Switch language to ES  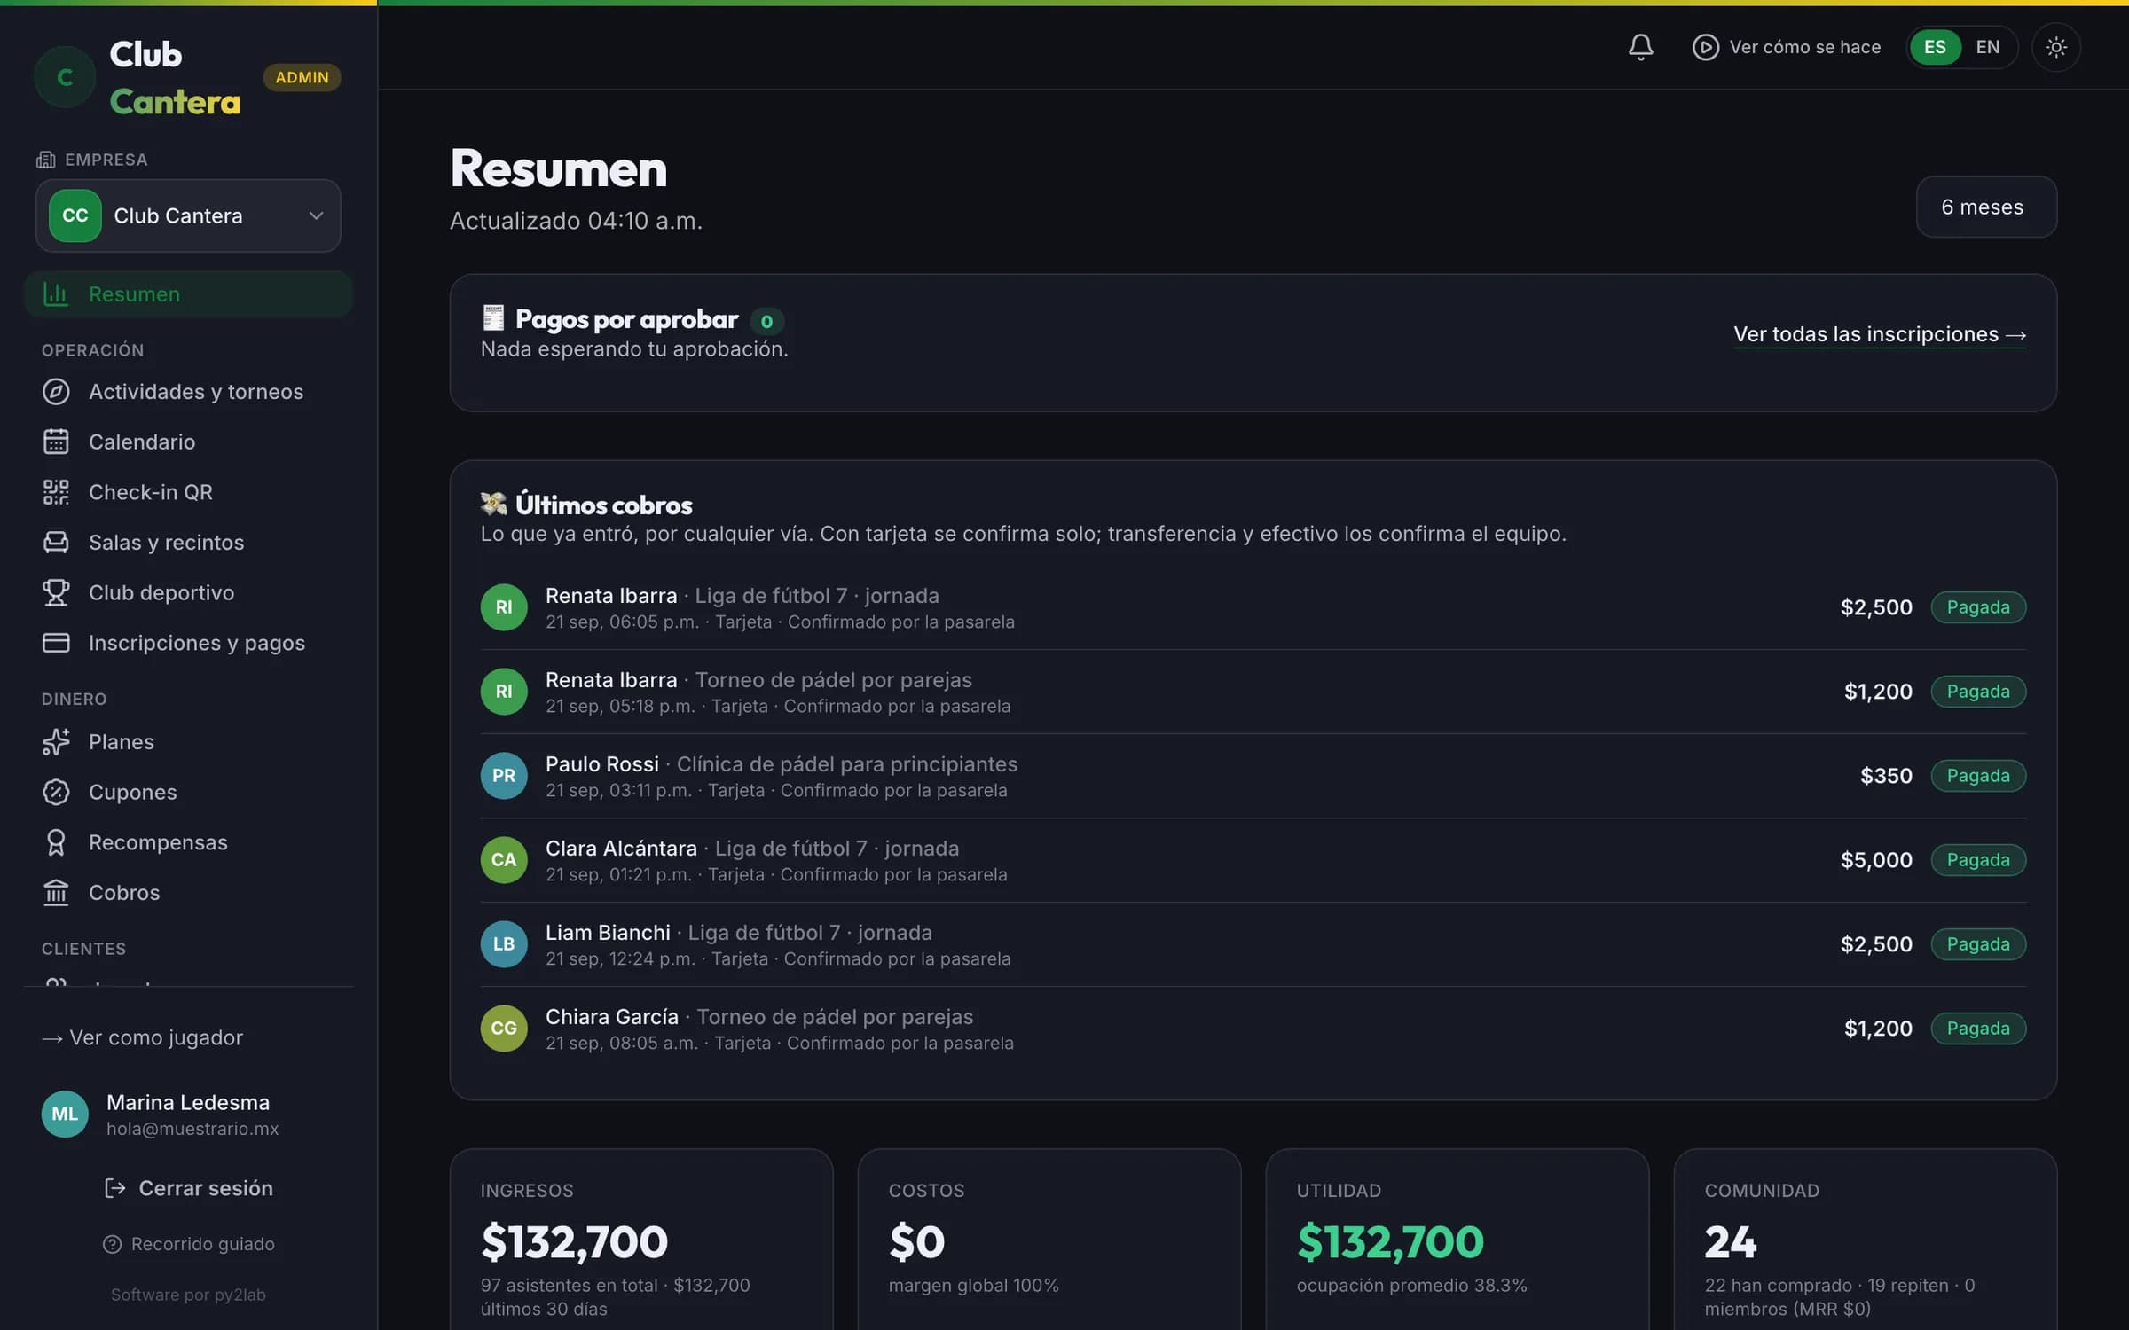(1935, 47)
